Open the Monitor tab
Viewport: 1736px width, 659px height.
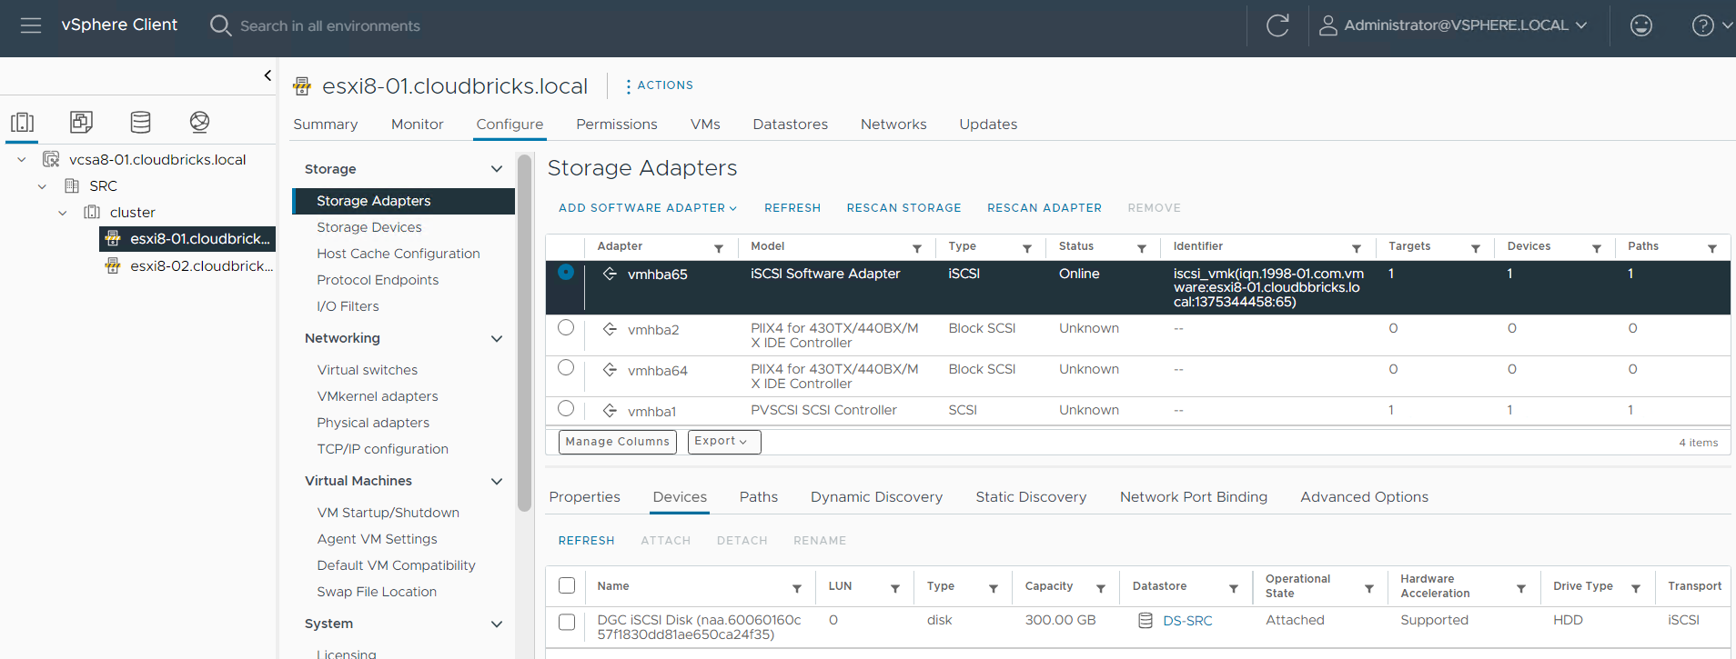(418, 125)
